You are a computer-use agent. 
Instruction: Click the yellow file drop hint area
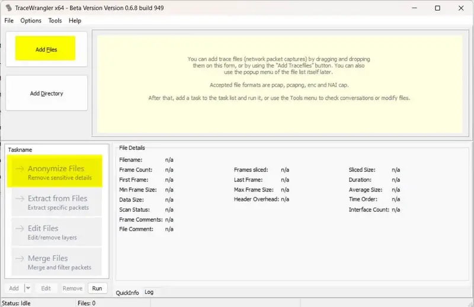pyautogui.click(x=280, y=84)
